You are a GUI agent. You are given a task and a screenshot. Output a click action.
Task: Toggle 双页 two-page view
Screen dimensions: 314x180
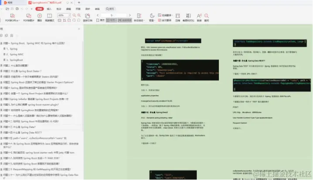pyautogui.click(x=111, y=20)
